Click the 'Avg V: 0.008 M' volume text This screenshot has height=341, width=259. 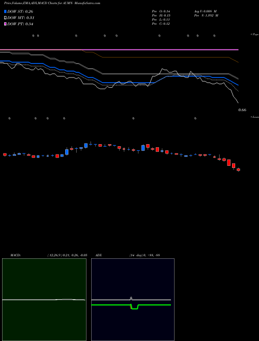pos(205,11)
